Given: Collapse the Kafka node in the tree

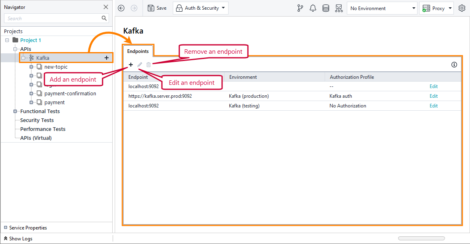Looking at the screenshot, I should (23, 57).
